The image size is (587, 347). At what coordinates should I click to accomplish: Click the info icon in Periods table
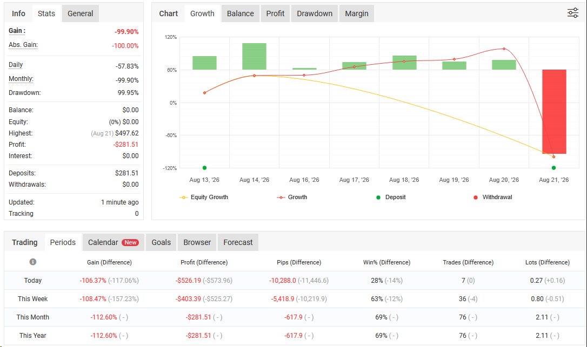pyautogui.click(x=33, y=262)
